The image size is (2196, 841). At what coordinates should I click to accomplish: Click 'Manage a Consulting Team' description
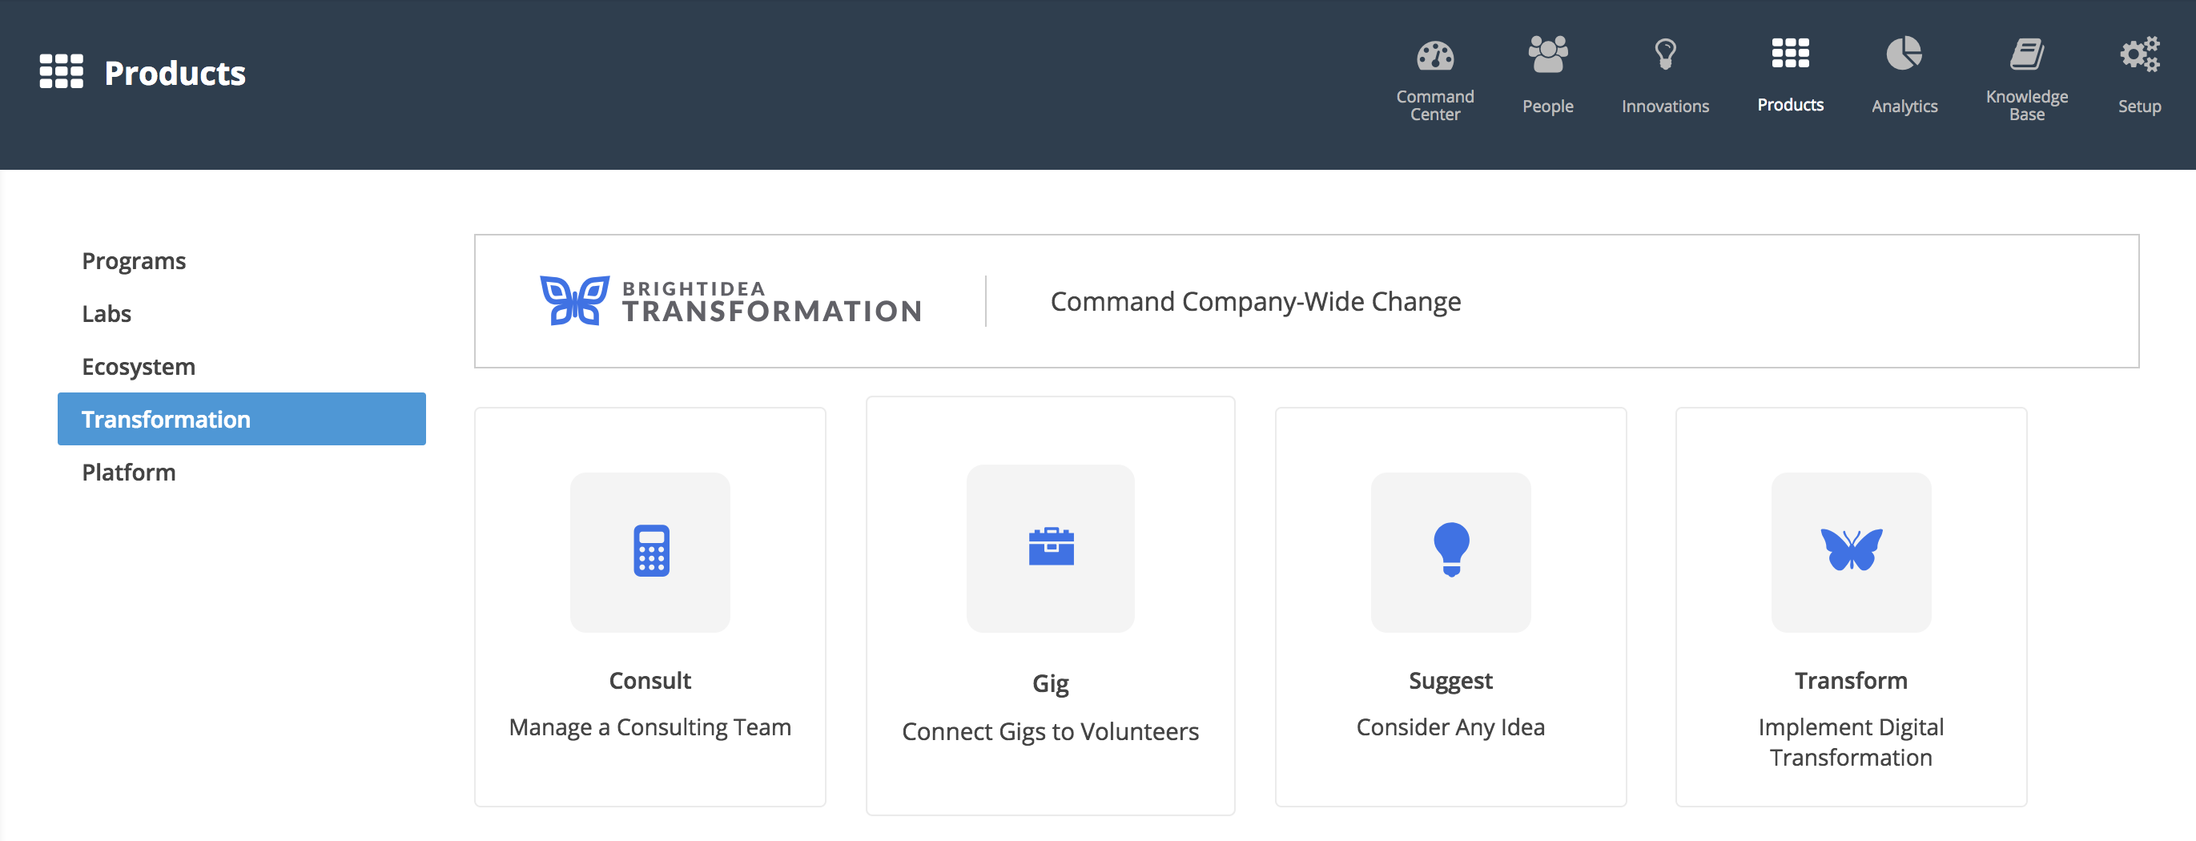point(650,727)
